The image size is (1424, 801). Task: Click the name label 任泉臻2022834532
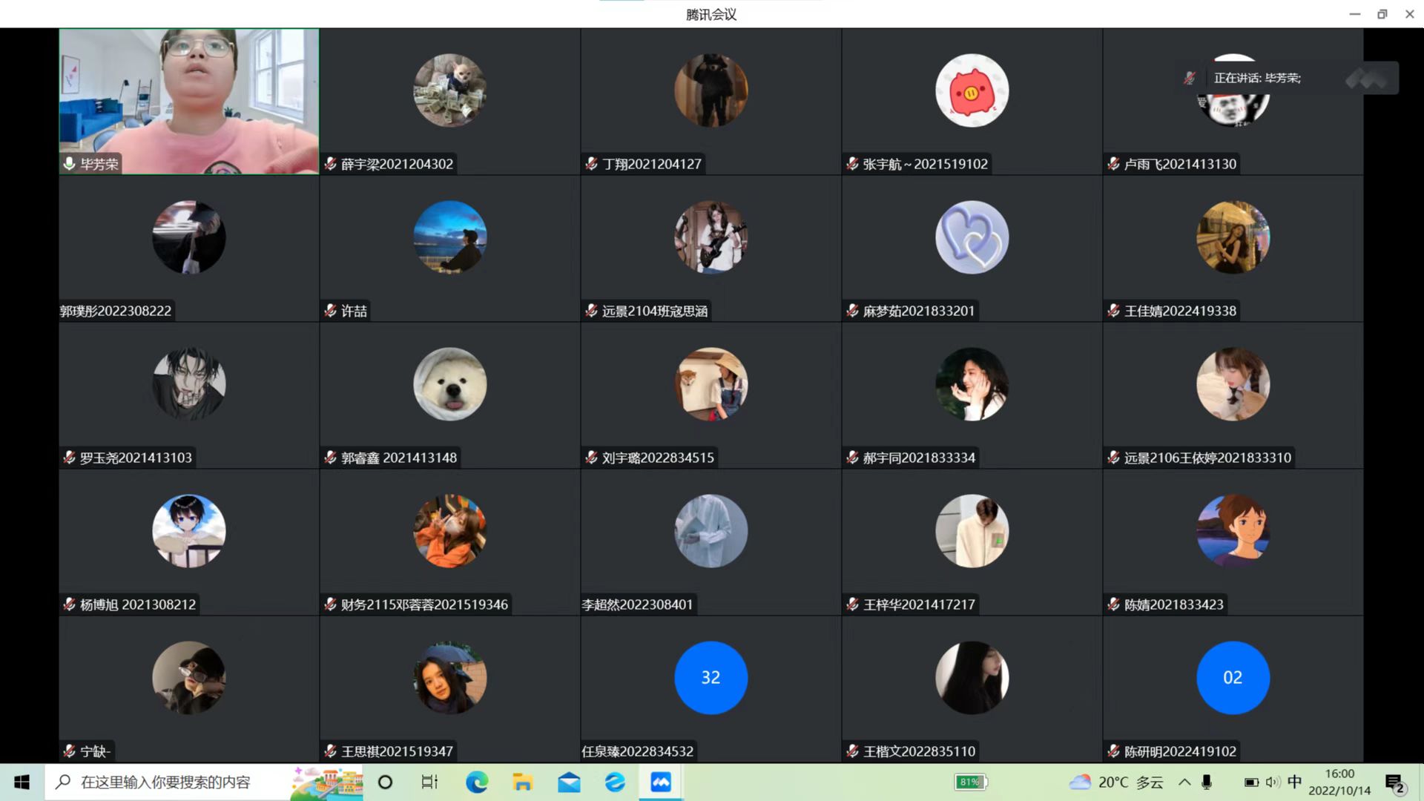point(637,751)
